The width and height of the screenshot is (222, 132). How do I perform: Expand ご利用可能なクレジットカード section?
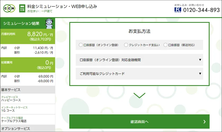pos(139,74)
